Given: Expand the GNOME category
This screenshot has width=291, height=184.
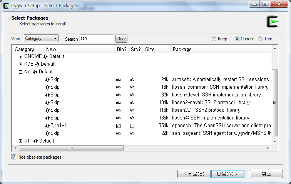Looking at the screenshot, I should (21, 56).
